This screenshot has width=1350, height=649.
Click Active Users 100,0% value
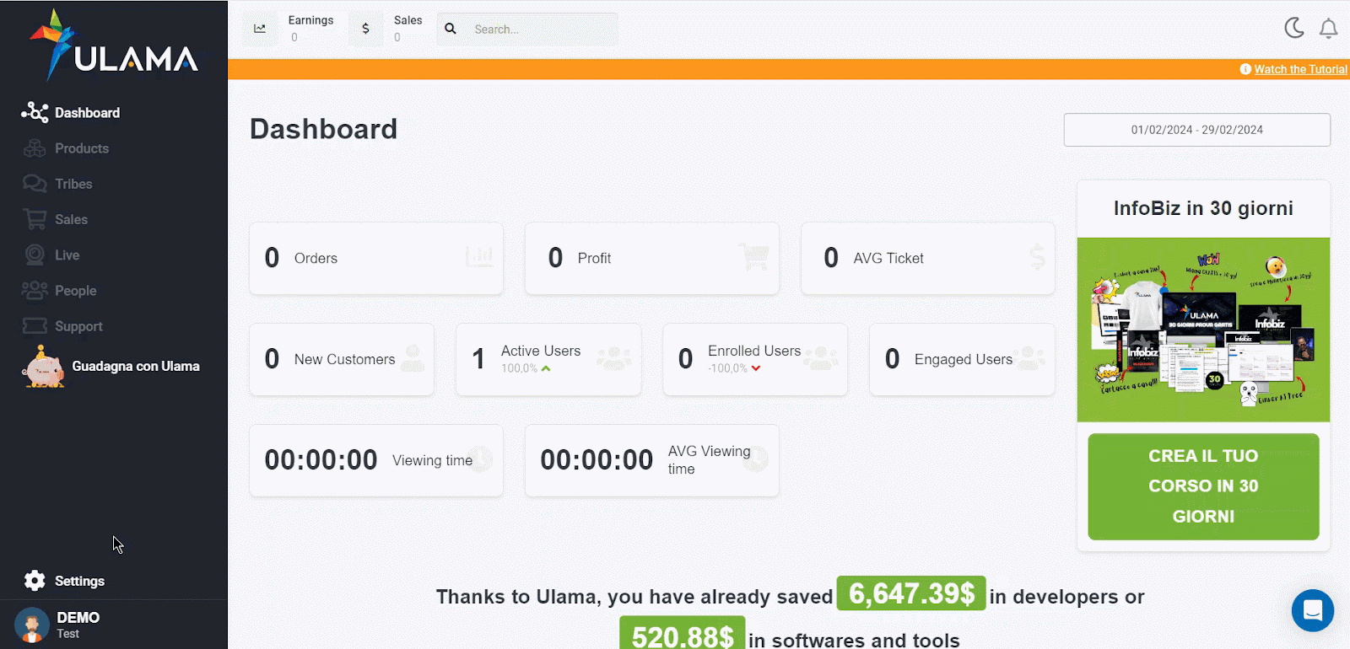[x=519, y=368]
